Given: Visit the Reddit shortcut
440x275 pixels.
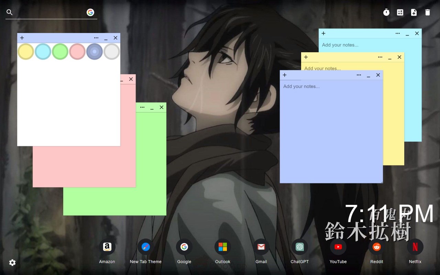Looking at the screenshot, I should (377, 247).
